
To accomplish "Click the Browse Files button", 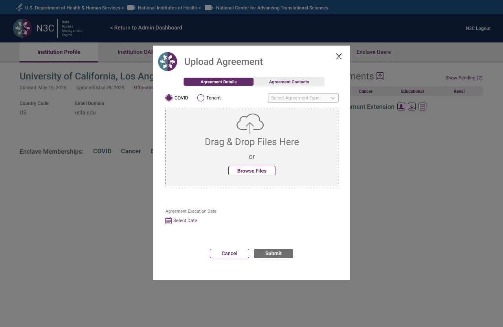I will [x=251, y=171].
